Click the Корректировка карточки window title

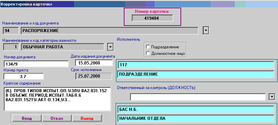27,4
